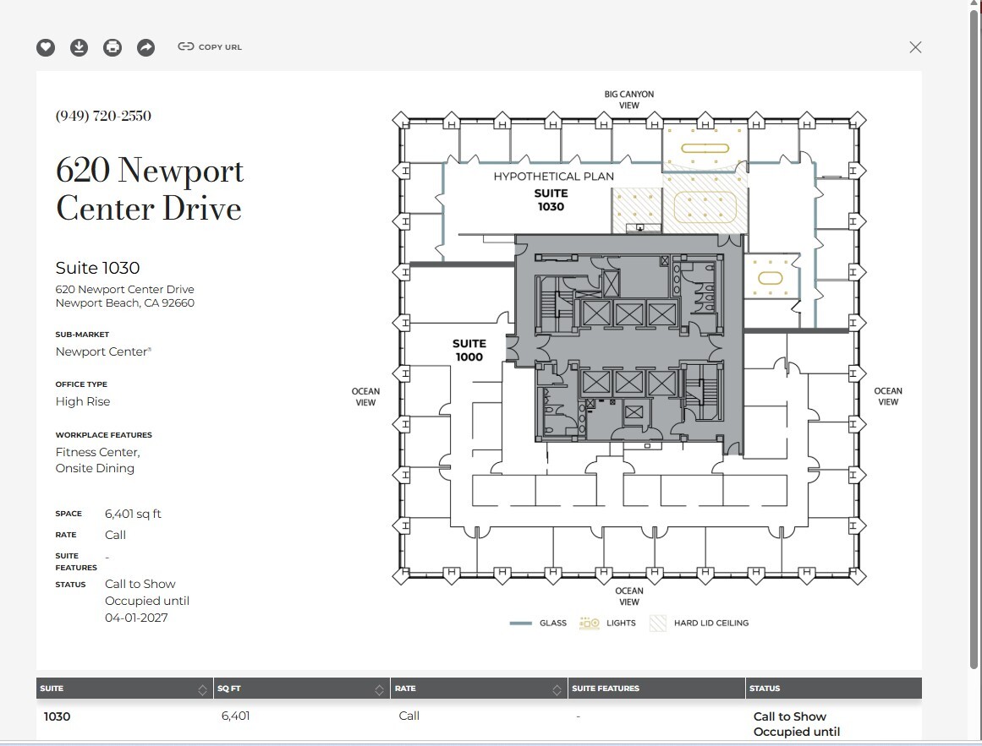Viewport: 982px width, 746px height.
Task: Click the Glass legend swatch
Action: (x=520, y=623)
